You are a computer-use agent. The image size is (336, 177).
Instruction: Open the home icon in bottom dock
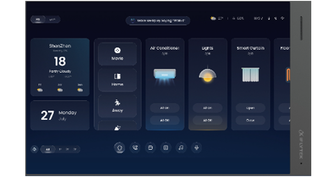[x=119, y=148]
